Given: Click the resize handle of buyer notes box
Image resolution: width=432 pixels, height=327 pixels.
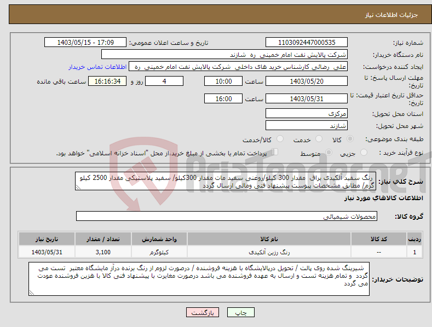Looking at the screenshot, I should tap(32, 293).
